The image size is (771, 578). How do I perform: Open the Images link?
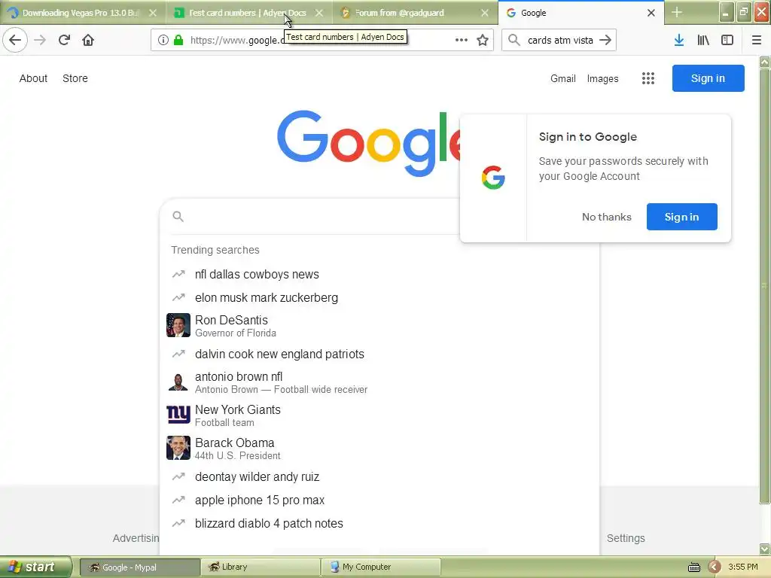pyautogui.click(x=602, y=78)
